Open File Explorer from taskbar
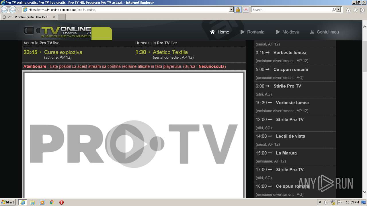This screenshot has width=367, height=206. pos(32,202)
